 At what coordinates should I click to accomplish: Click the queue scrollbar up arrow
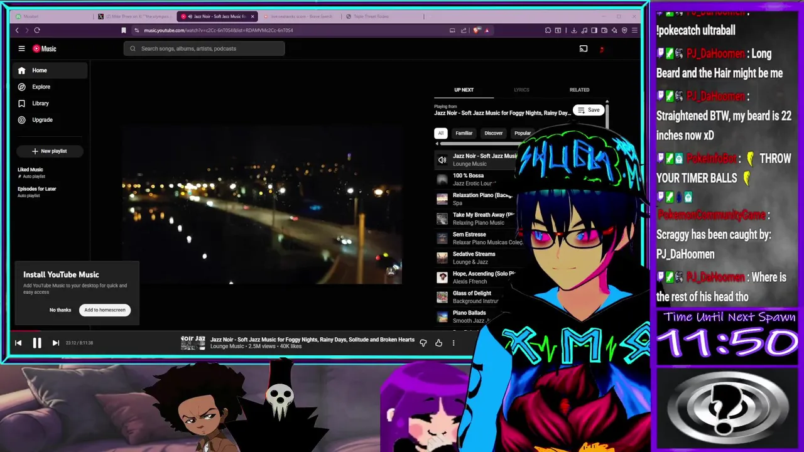[607, 101]
